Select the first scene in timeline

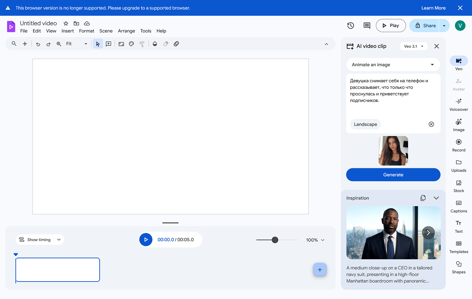(58, 270)
